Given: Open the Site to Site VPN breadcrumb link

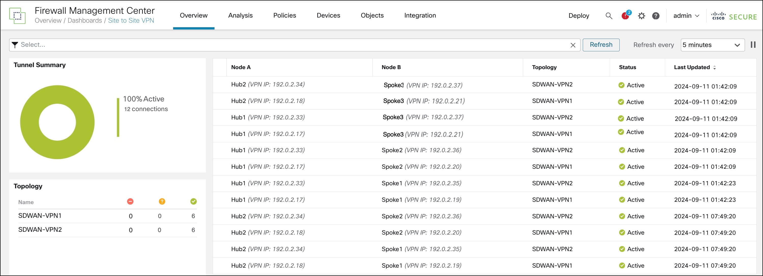Looking at the screenshot, I should (x=131, y=20).
